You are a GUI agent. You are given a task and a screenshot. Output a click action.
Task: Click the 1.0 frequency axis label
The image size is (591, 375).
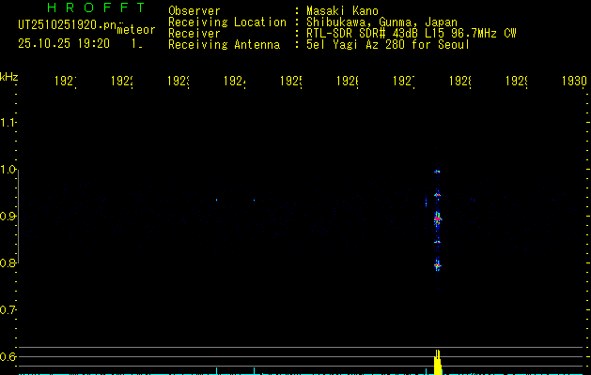pyautogui.click(x=8, y=170)
